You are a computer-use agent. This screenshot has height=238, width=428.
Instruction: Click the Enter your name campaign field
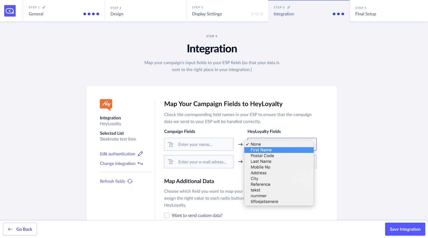click(x=199, y=145)
